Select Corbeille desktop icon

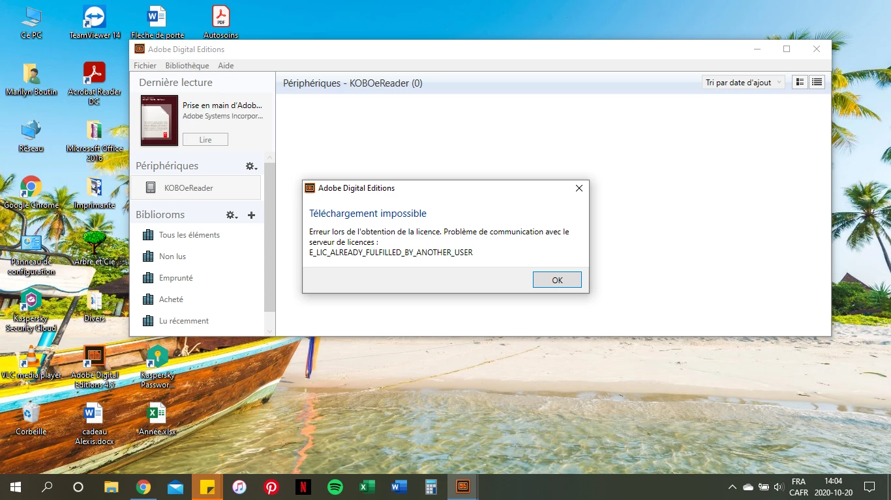pyautogui.click(x=31, y=419)
